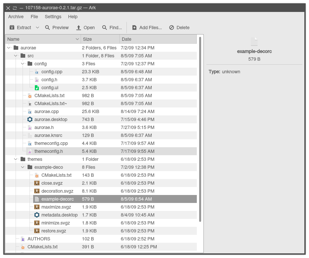309x258 pixels.
Task: Click the AUTHORS file icon
Action: point(23,239)
